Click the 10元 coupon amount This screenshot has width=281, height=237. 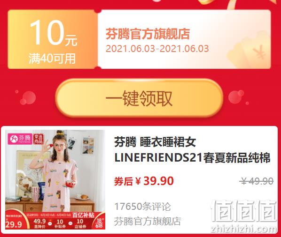(54, 33)
